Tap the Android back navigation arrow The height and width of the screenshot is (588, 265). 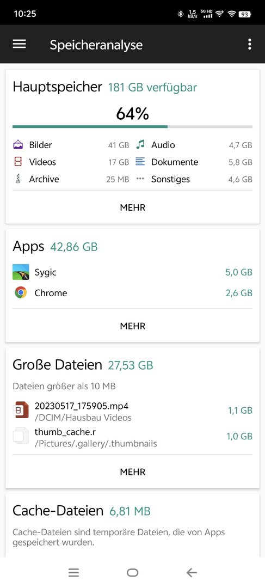[x=192, y=573]
